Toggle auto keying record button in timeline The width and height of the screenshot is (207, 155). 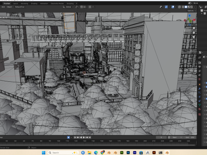[69, 137]
